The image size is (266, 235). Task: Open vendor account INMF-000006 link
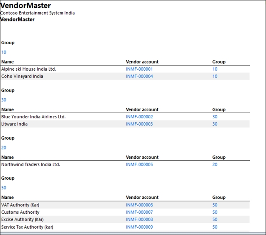tap(139, 205)
